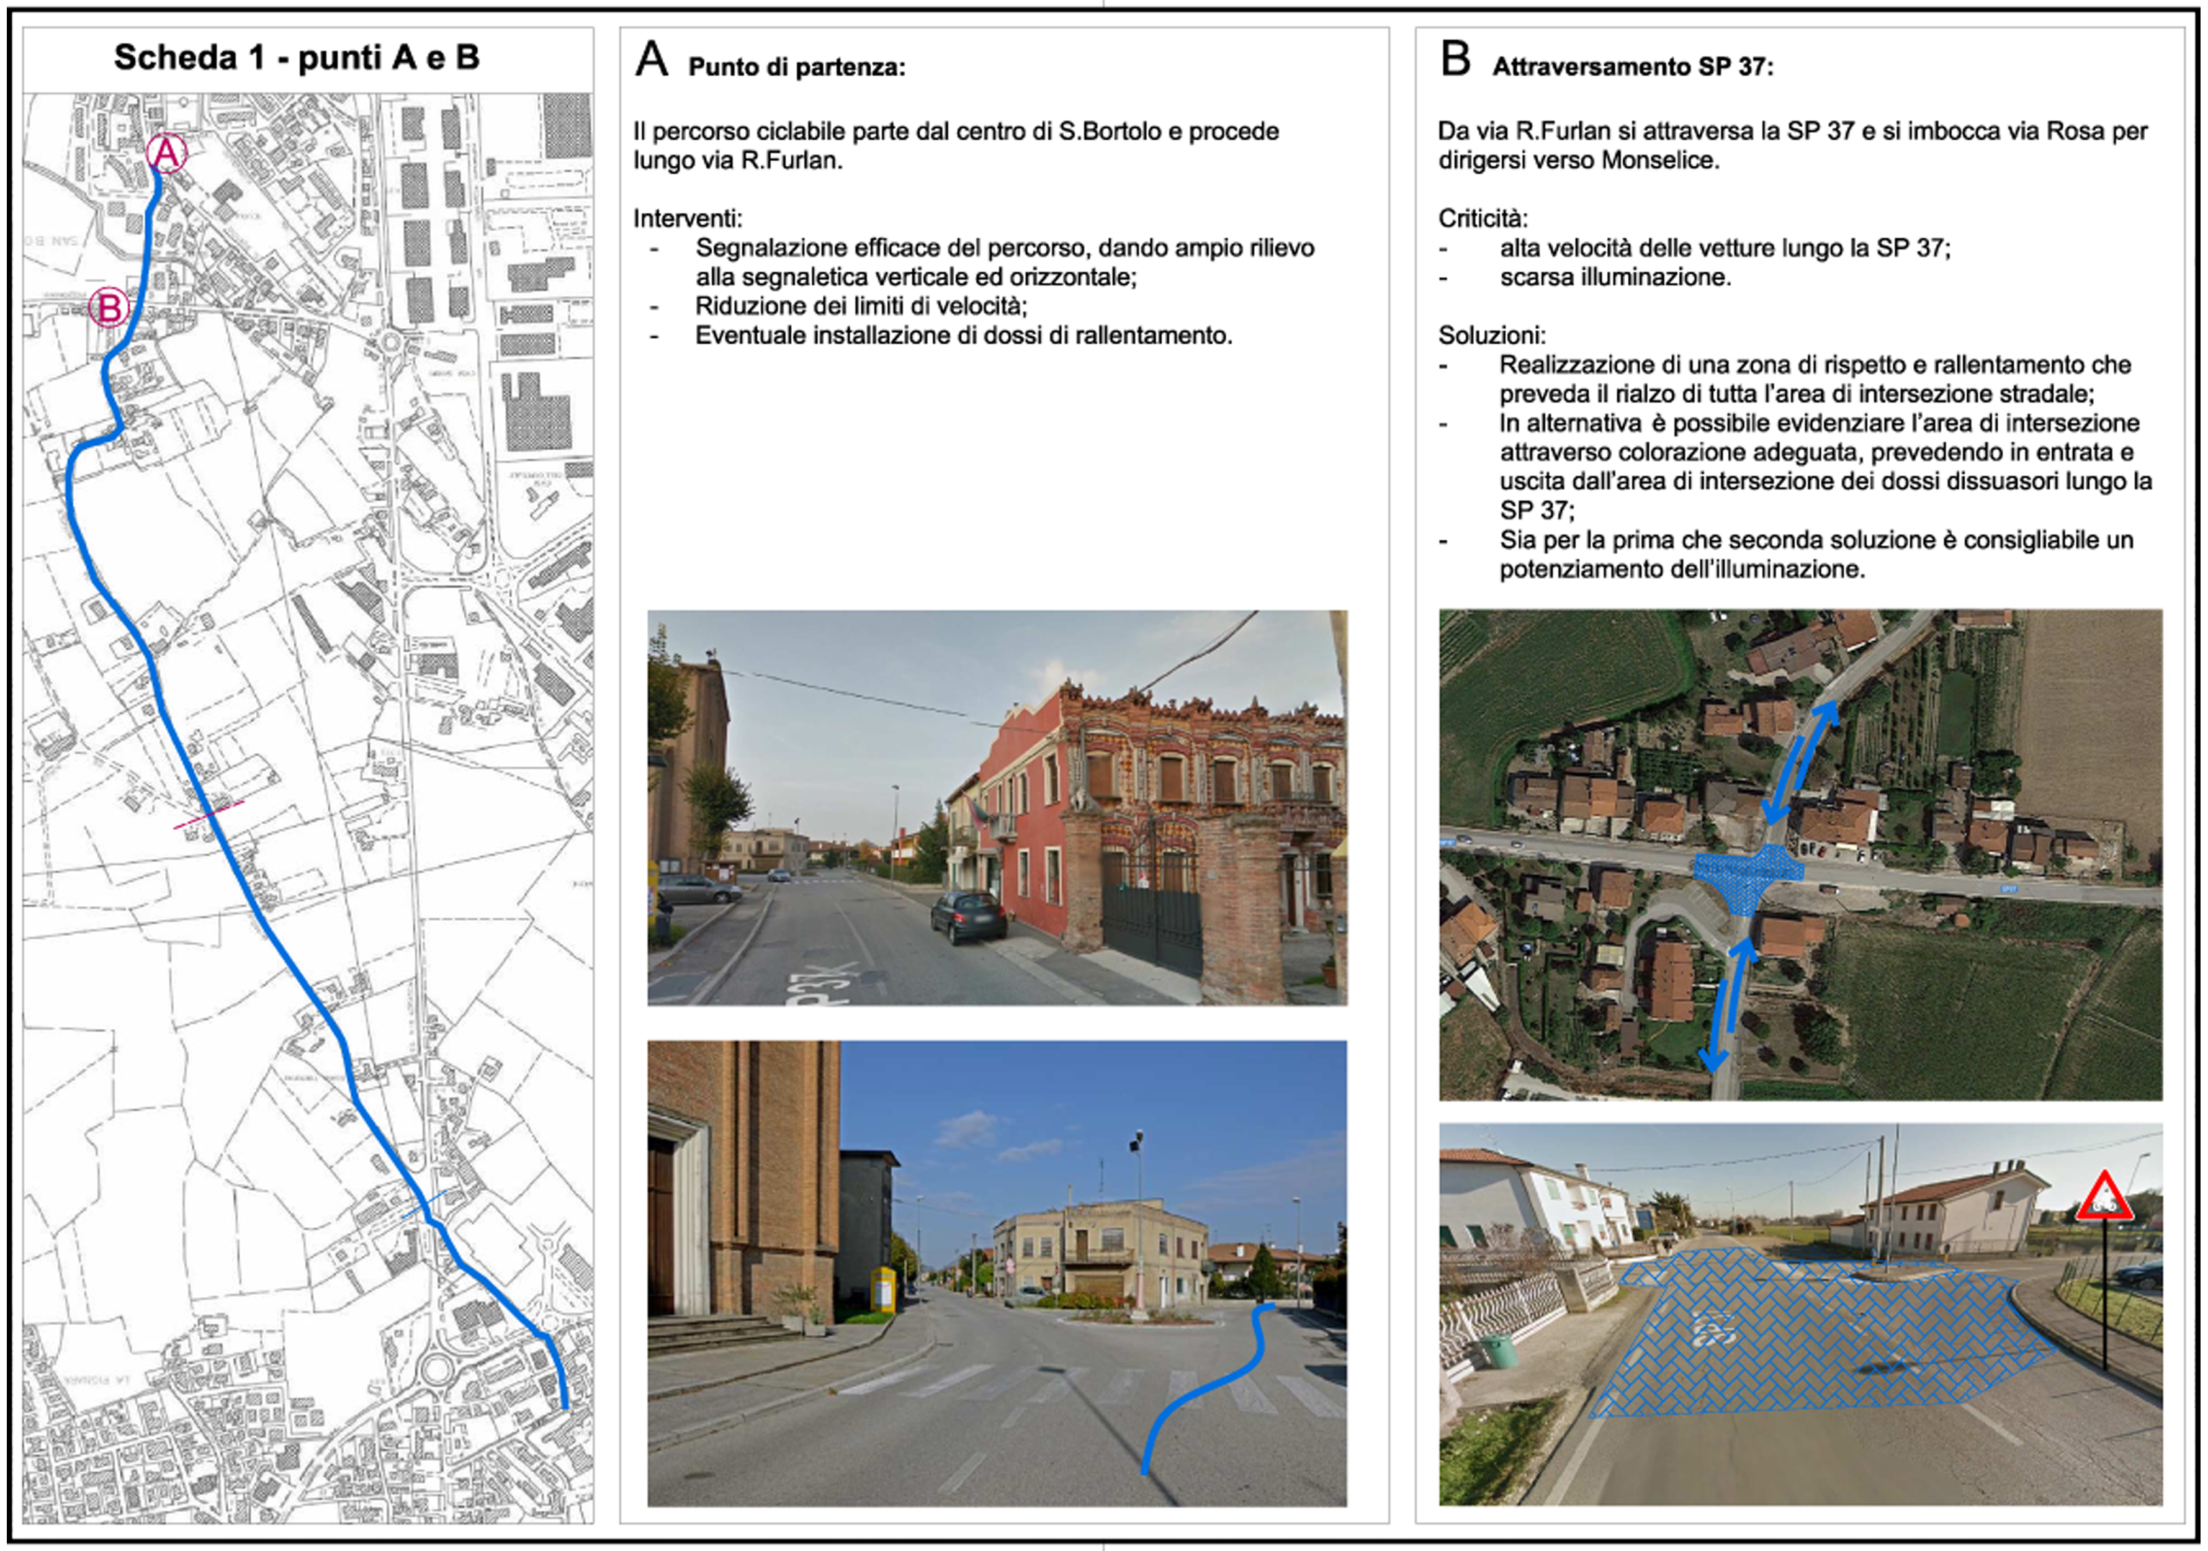Click the 'Riduzione dei limiti di velocità;' line
Image resolution: width=2208 pixels, height=1551 pixels.
[x=861, y=306]
